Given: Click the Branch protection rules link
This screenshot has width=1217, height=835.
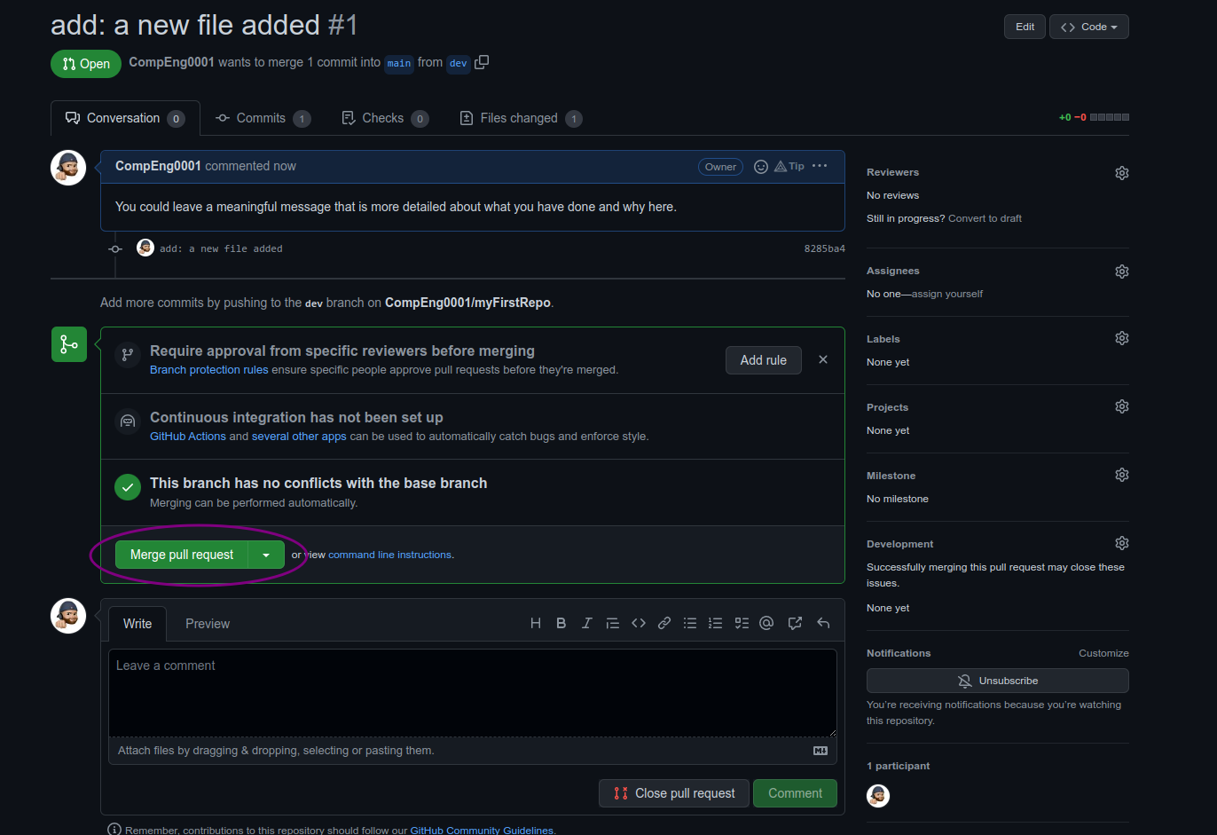Looking at the screenshot, I should coord(208,370).
